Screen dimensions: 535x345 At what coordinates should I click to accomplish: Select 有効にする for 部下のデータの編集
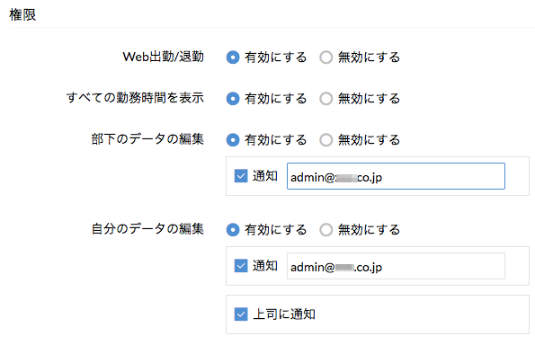(233, 140)
